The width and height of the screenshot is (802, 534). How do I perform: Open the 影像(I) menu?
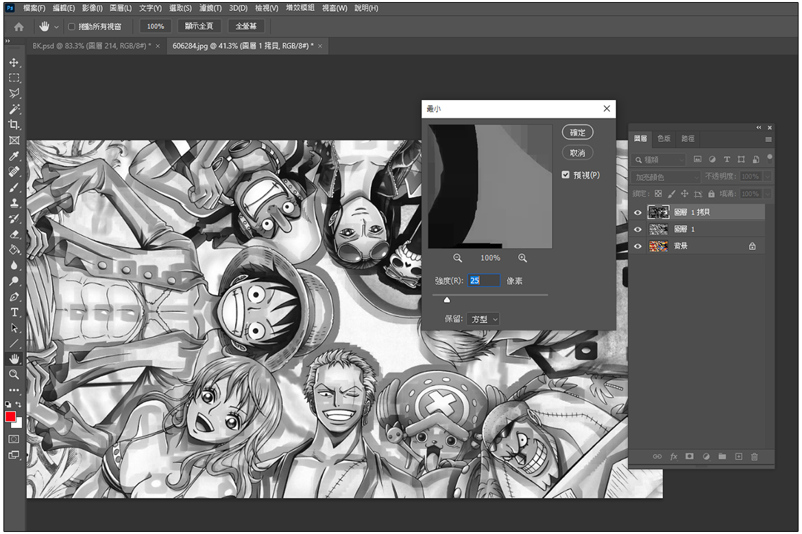92,8
